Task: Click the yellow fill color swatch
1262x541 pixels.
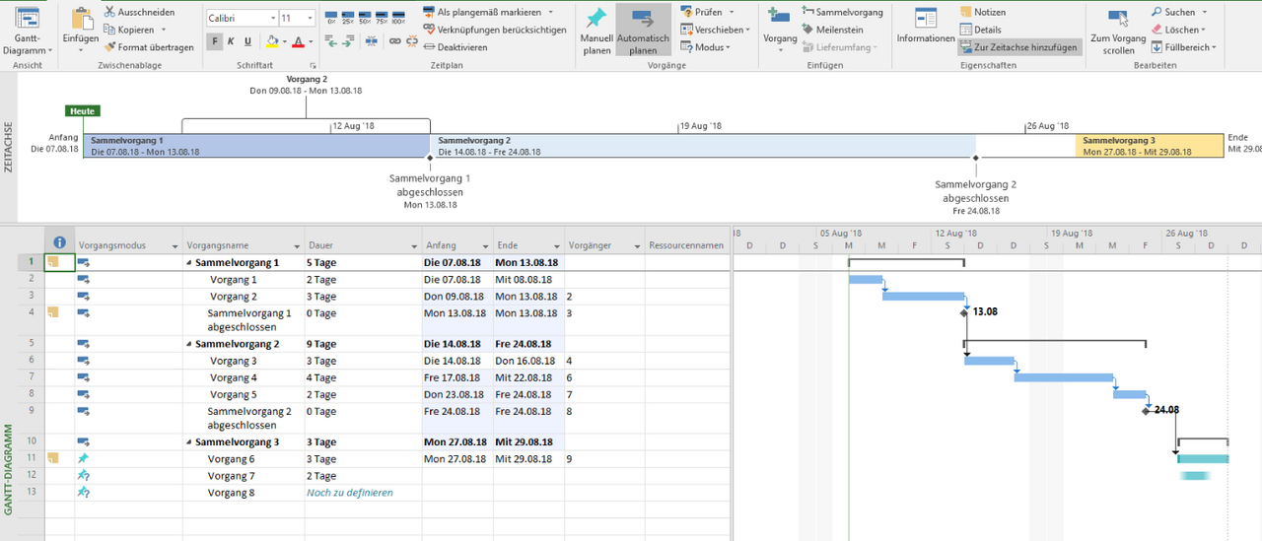Action: 273,41
